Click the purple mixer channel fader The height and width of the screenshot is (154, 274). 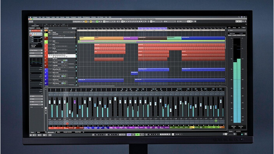pos(75,102)
